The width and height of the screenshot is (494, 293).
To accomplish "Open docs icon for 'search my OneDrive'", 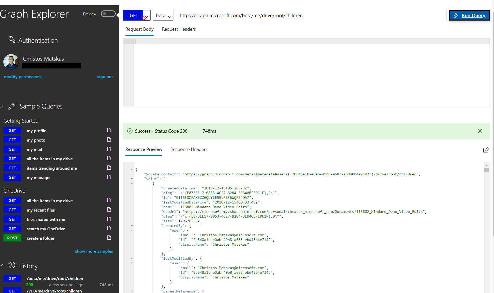I will [x=109, y=228].
